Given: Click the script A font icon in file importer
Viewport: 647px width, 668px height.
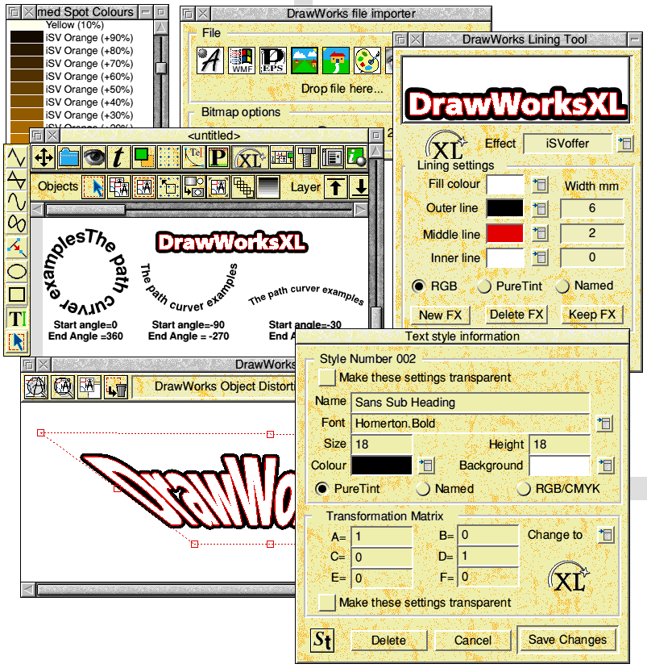Looking at the screenshot, I should coord(210,61).
